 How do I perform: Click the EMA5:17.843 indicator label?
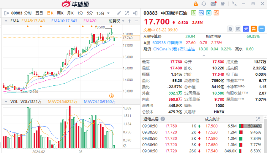coord(33,21)
